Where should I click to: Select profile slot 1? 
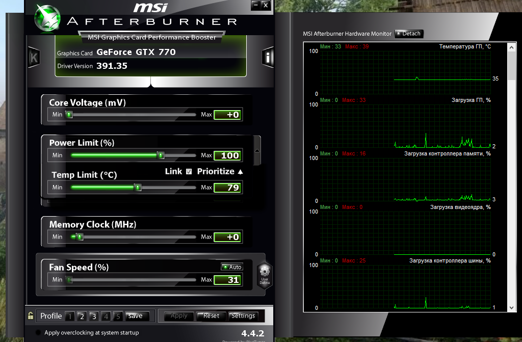click(x=69, y=317)
